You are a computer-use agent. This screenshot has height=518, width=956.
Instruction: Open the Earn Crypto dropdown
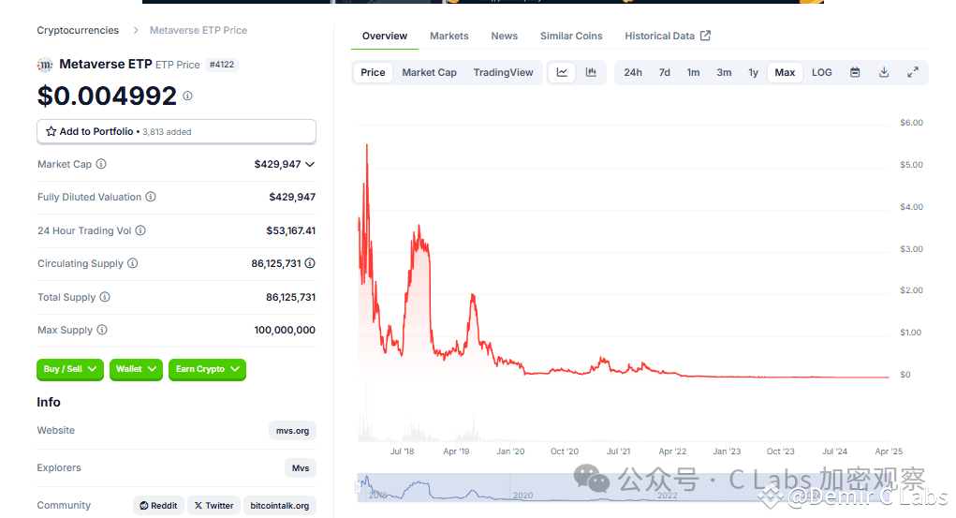coord(207,369)
